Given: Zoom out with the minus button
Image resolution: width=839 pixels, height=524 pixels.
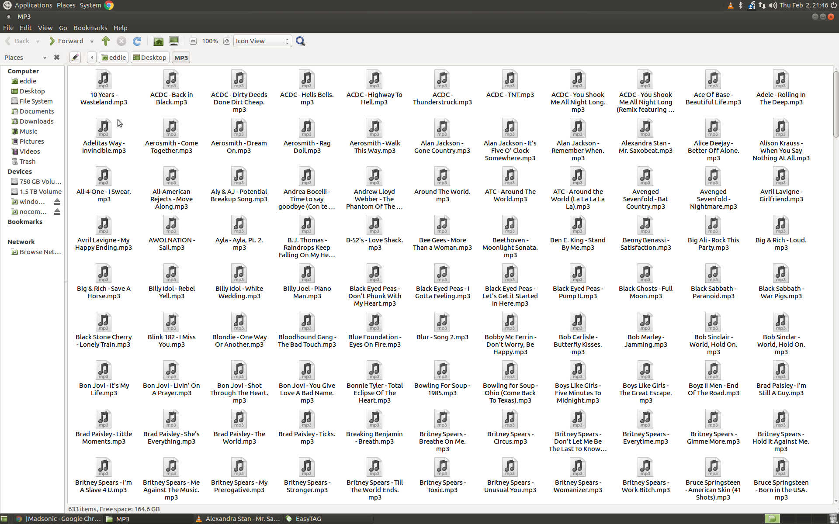Looking at the screenshot, I should pos(193,41).
